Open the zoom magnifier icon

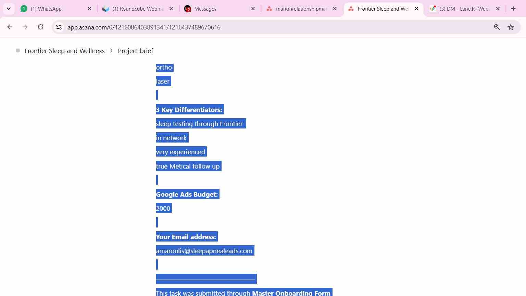pyautogui.click(x=497, y=27)
